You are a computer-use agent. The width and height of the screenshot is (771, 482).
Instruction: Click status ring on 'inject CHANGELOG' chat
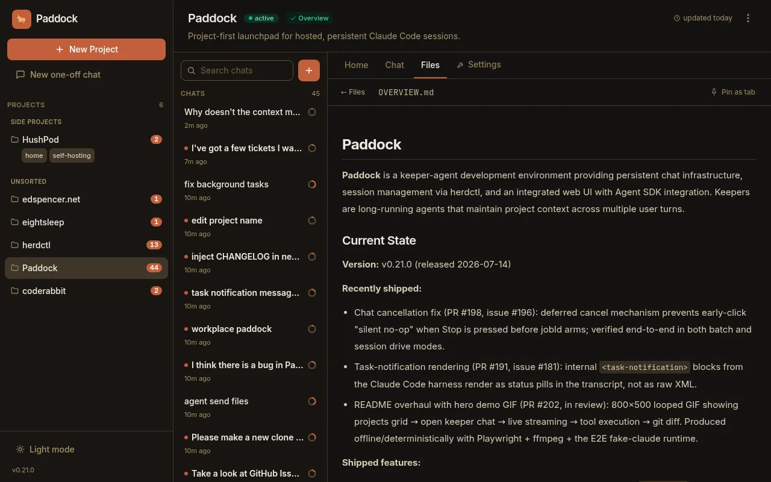pos(312,257)
